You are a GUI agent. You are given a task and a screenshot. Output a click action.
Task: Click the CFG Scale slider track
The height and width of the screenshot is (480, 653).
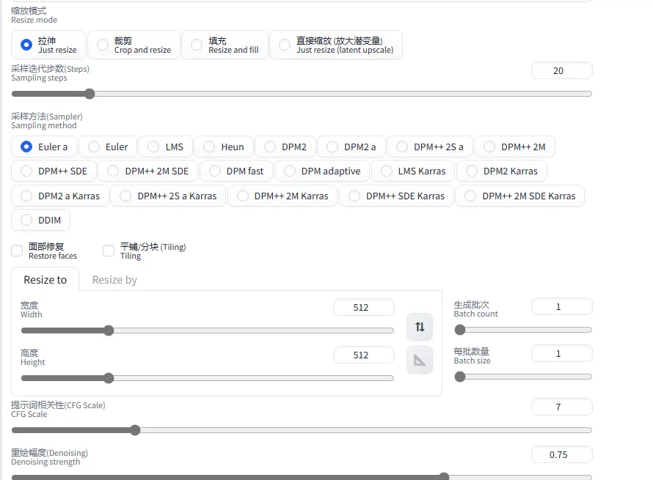pos(302,430)
